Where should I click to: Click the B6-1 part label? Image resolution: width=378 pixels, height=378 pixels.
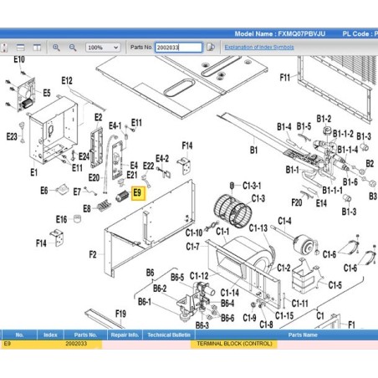[x=145, y=302]
